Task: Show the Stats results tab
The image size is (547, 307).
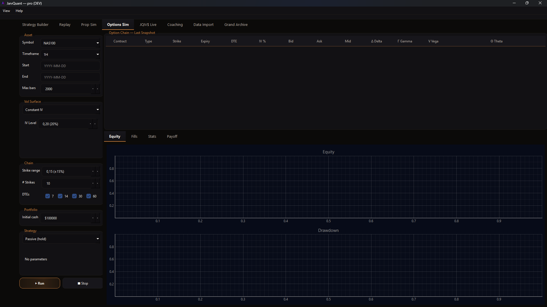Action: tap(152, 137)
